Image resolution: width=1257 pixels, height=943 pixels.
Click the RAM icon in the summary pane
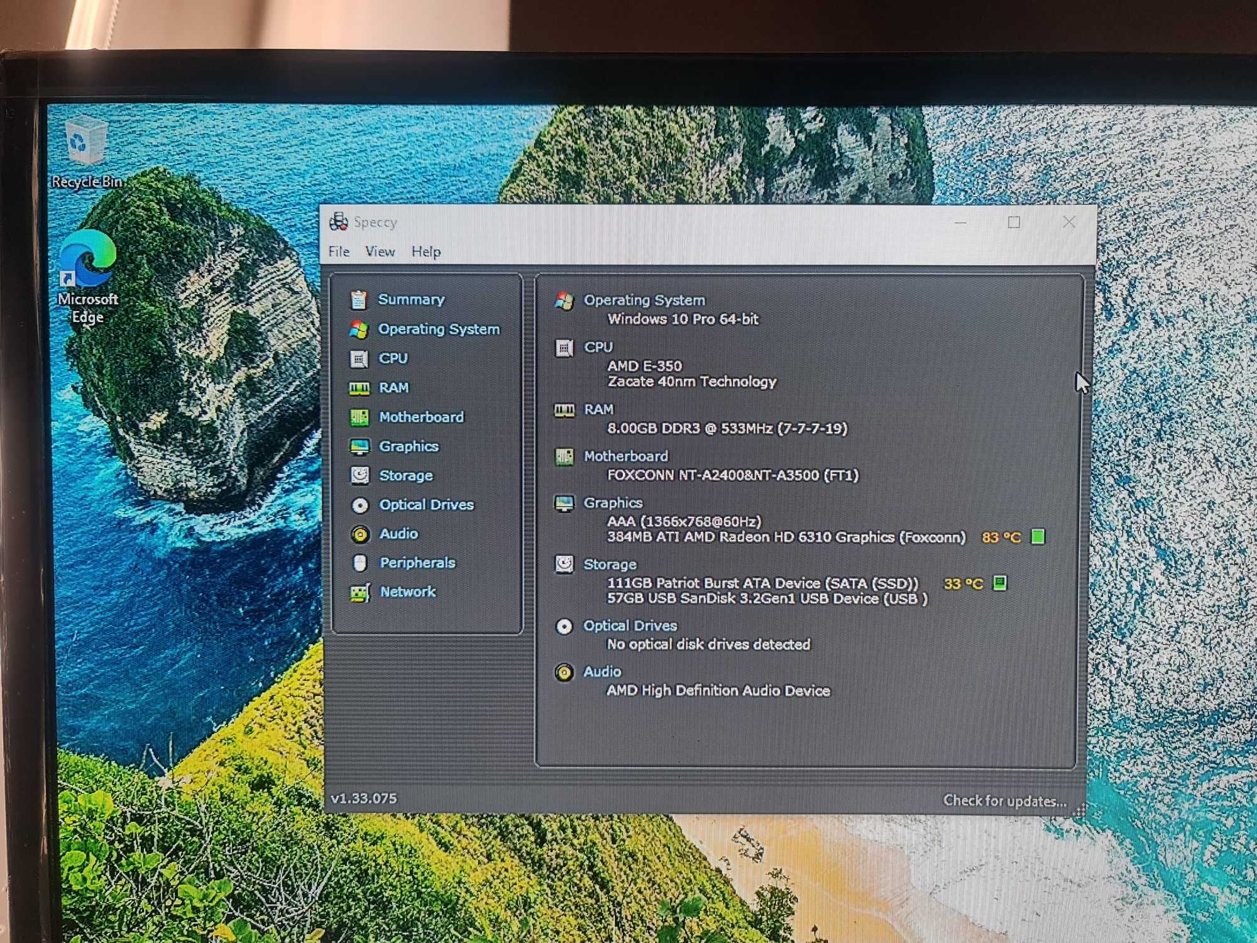tap(564, 410)
